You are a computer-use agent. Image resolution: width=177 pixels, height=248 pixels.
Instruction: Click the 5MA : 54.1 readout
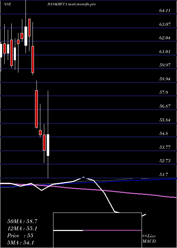(x=21, y=243)
